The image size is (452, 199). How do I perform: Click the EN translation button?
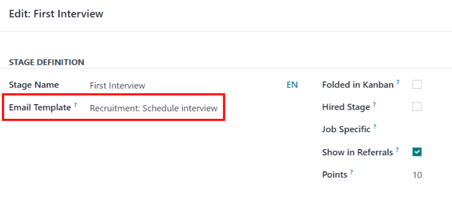click(x=292, y=85)
